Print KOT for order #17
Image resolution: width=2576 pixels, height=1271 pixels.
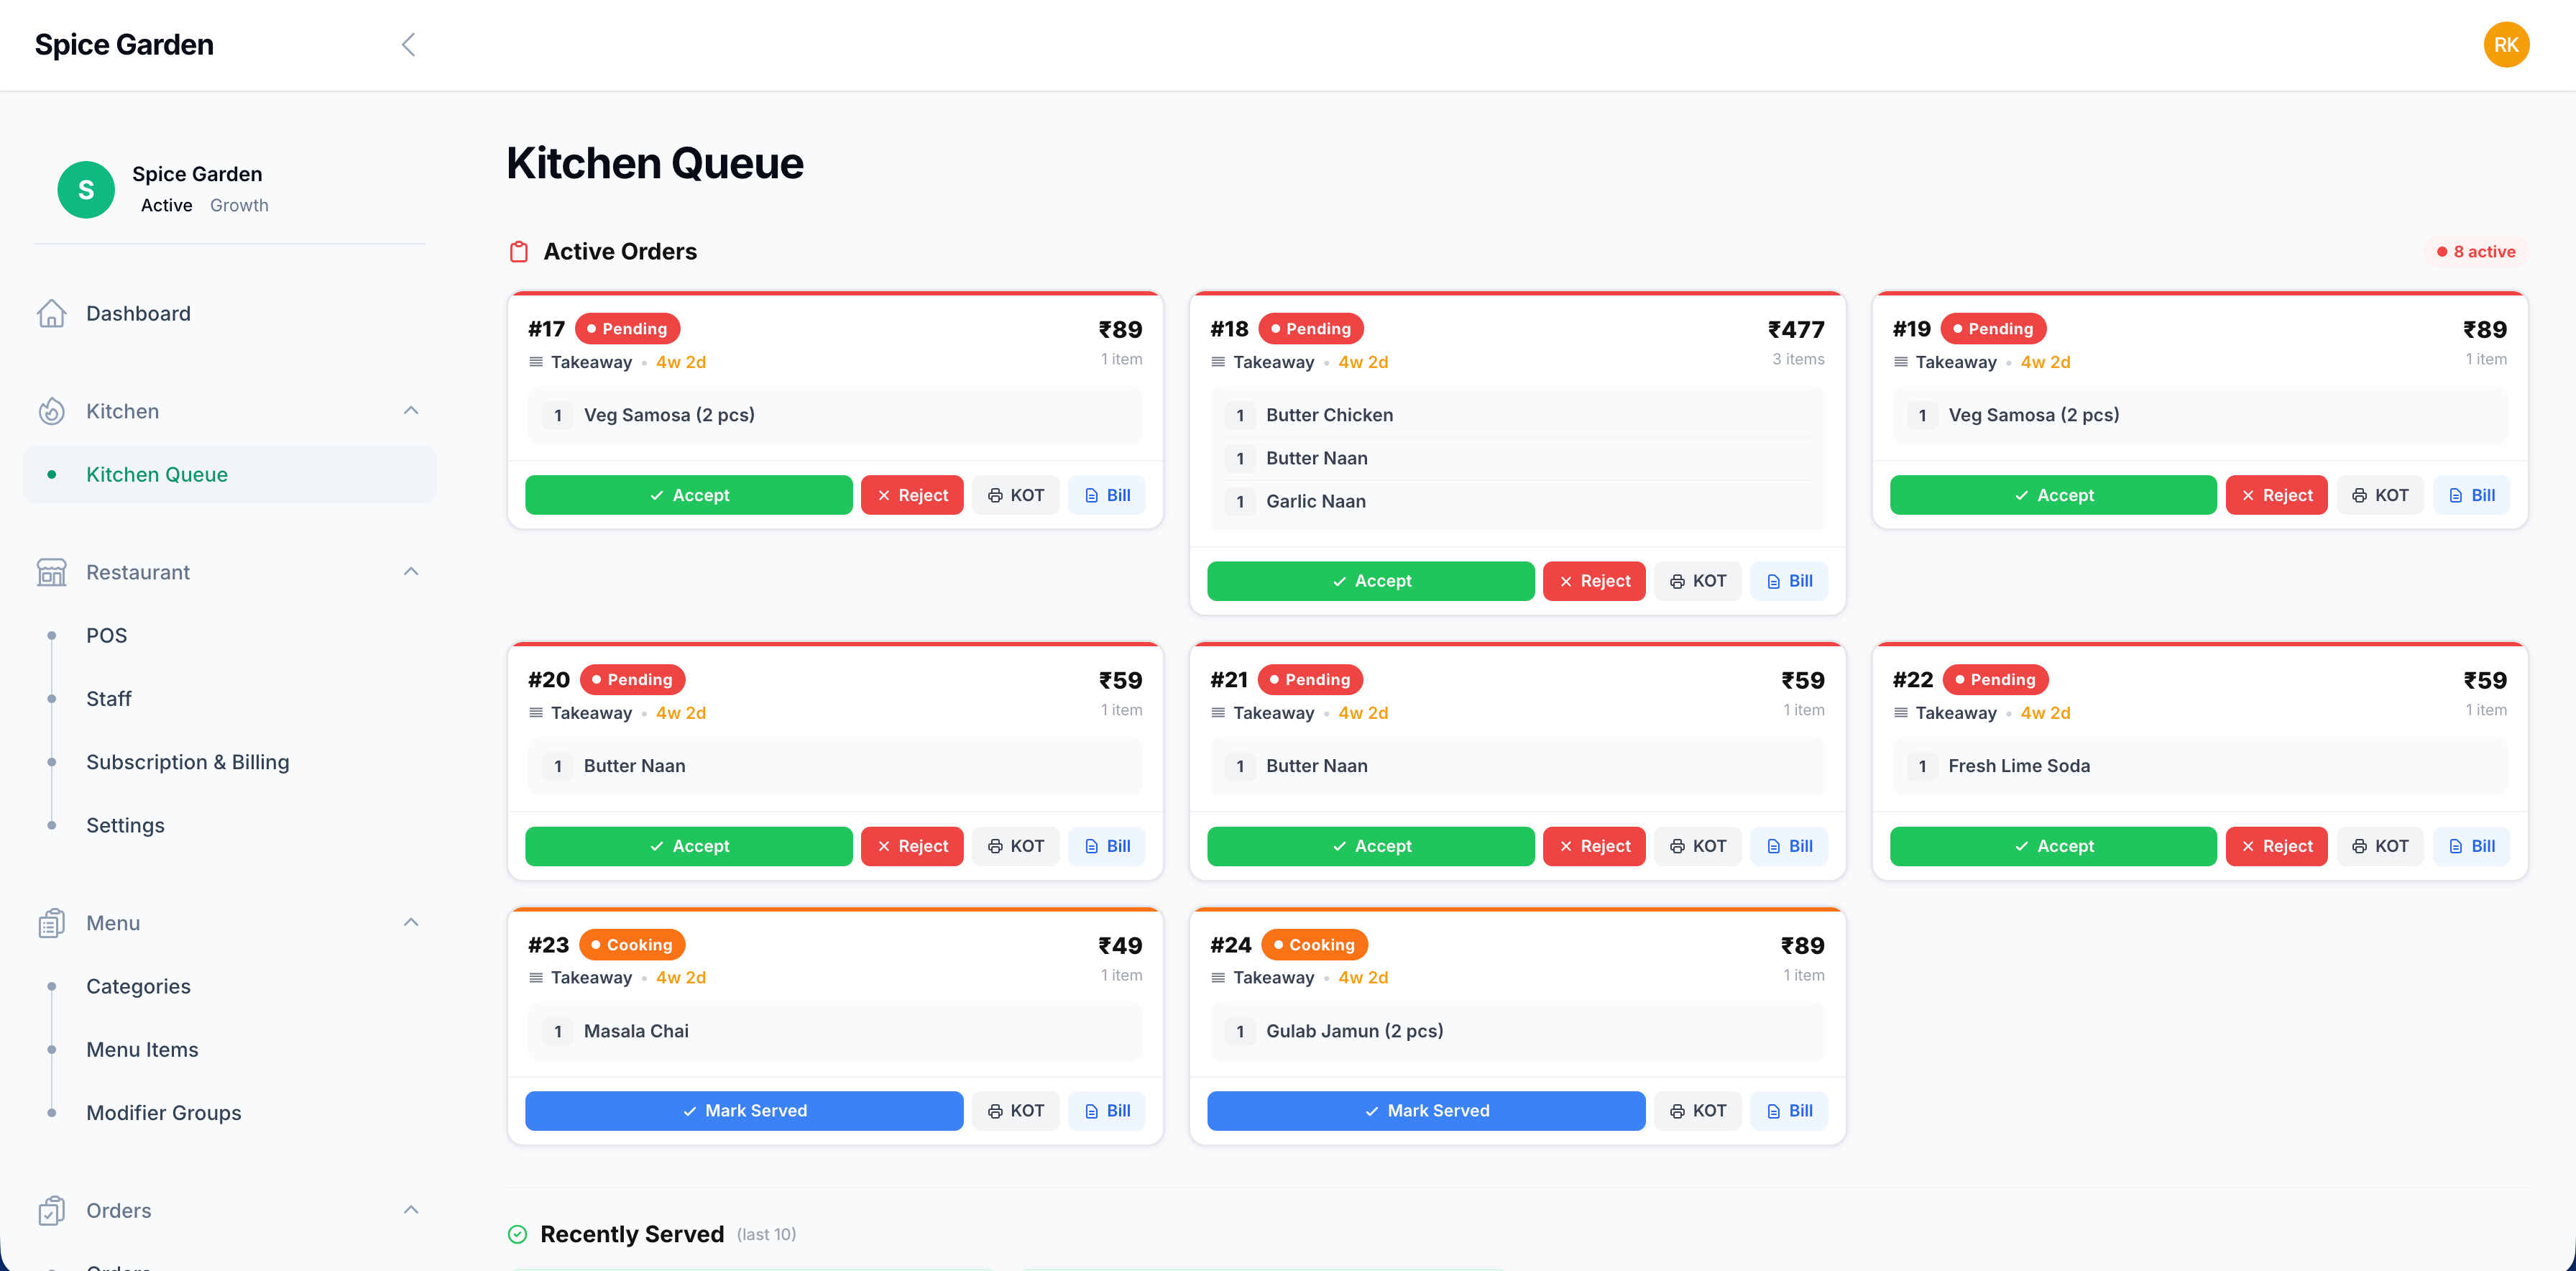pyautogui.click(x=1015, y=494)
